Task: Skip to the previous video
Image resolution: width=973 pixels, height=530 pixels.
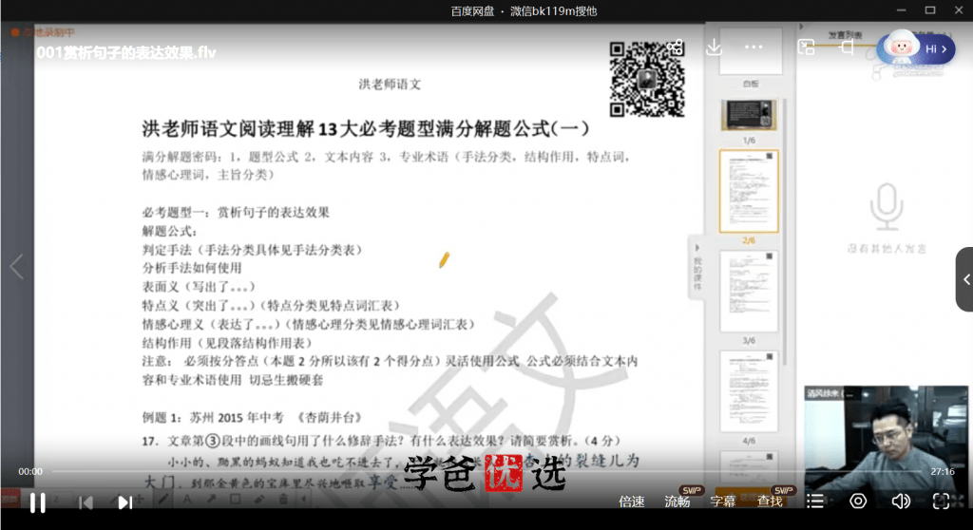Action: [86, 502]
